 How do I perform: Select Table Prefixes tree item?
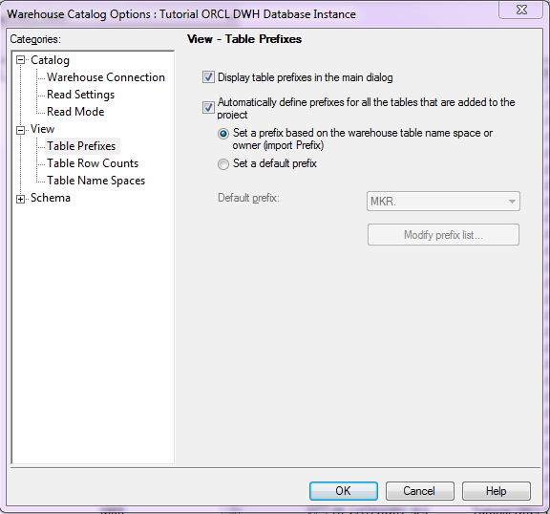point(81,146)
